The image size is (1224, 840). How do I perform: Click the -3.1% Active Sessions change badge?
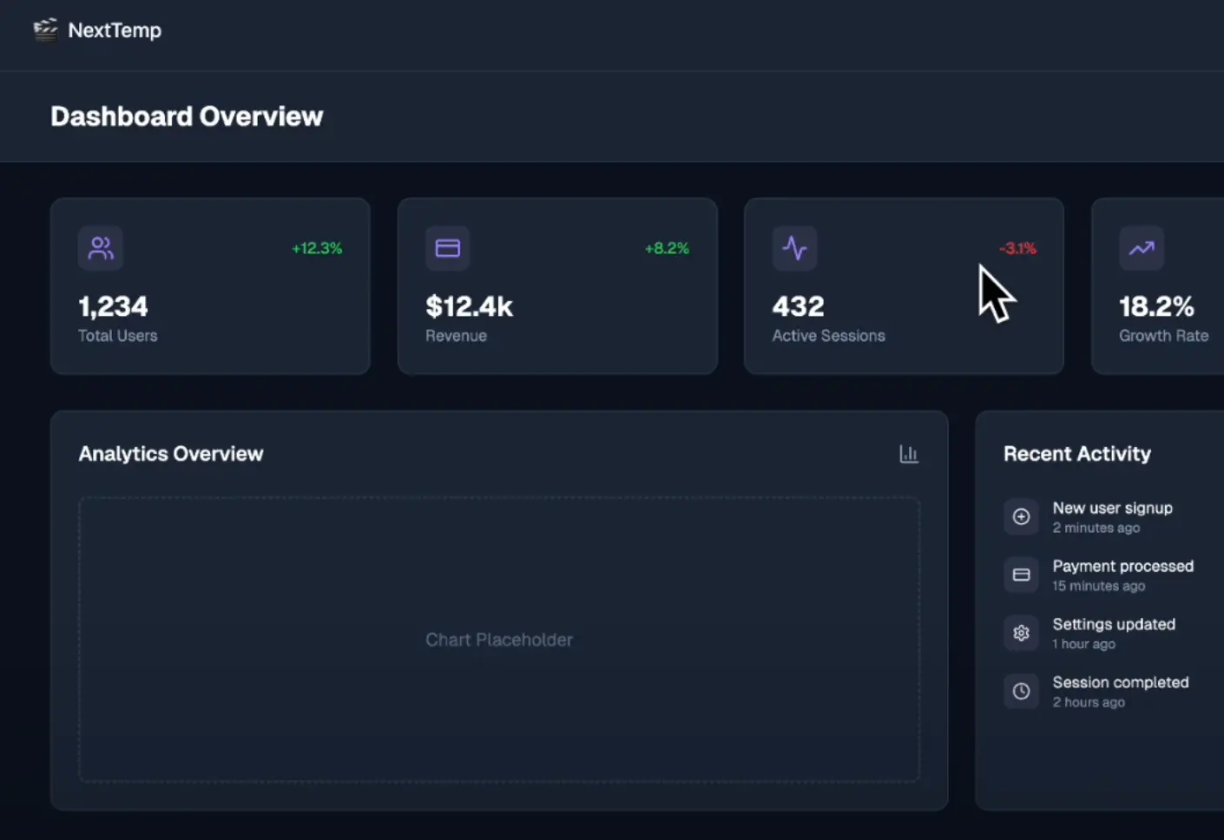tap(1017, 249)
